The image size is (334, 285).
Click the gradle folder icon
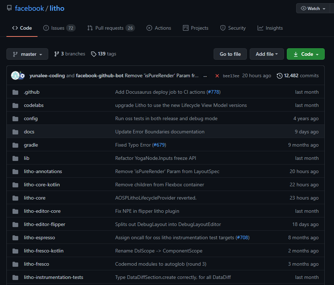pos(15,145)
